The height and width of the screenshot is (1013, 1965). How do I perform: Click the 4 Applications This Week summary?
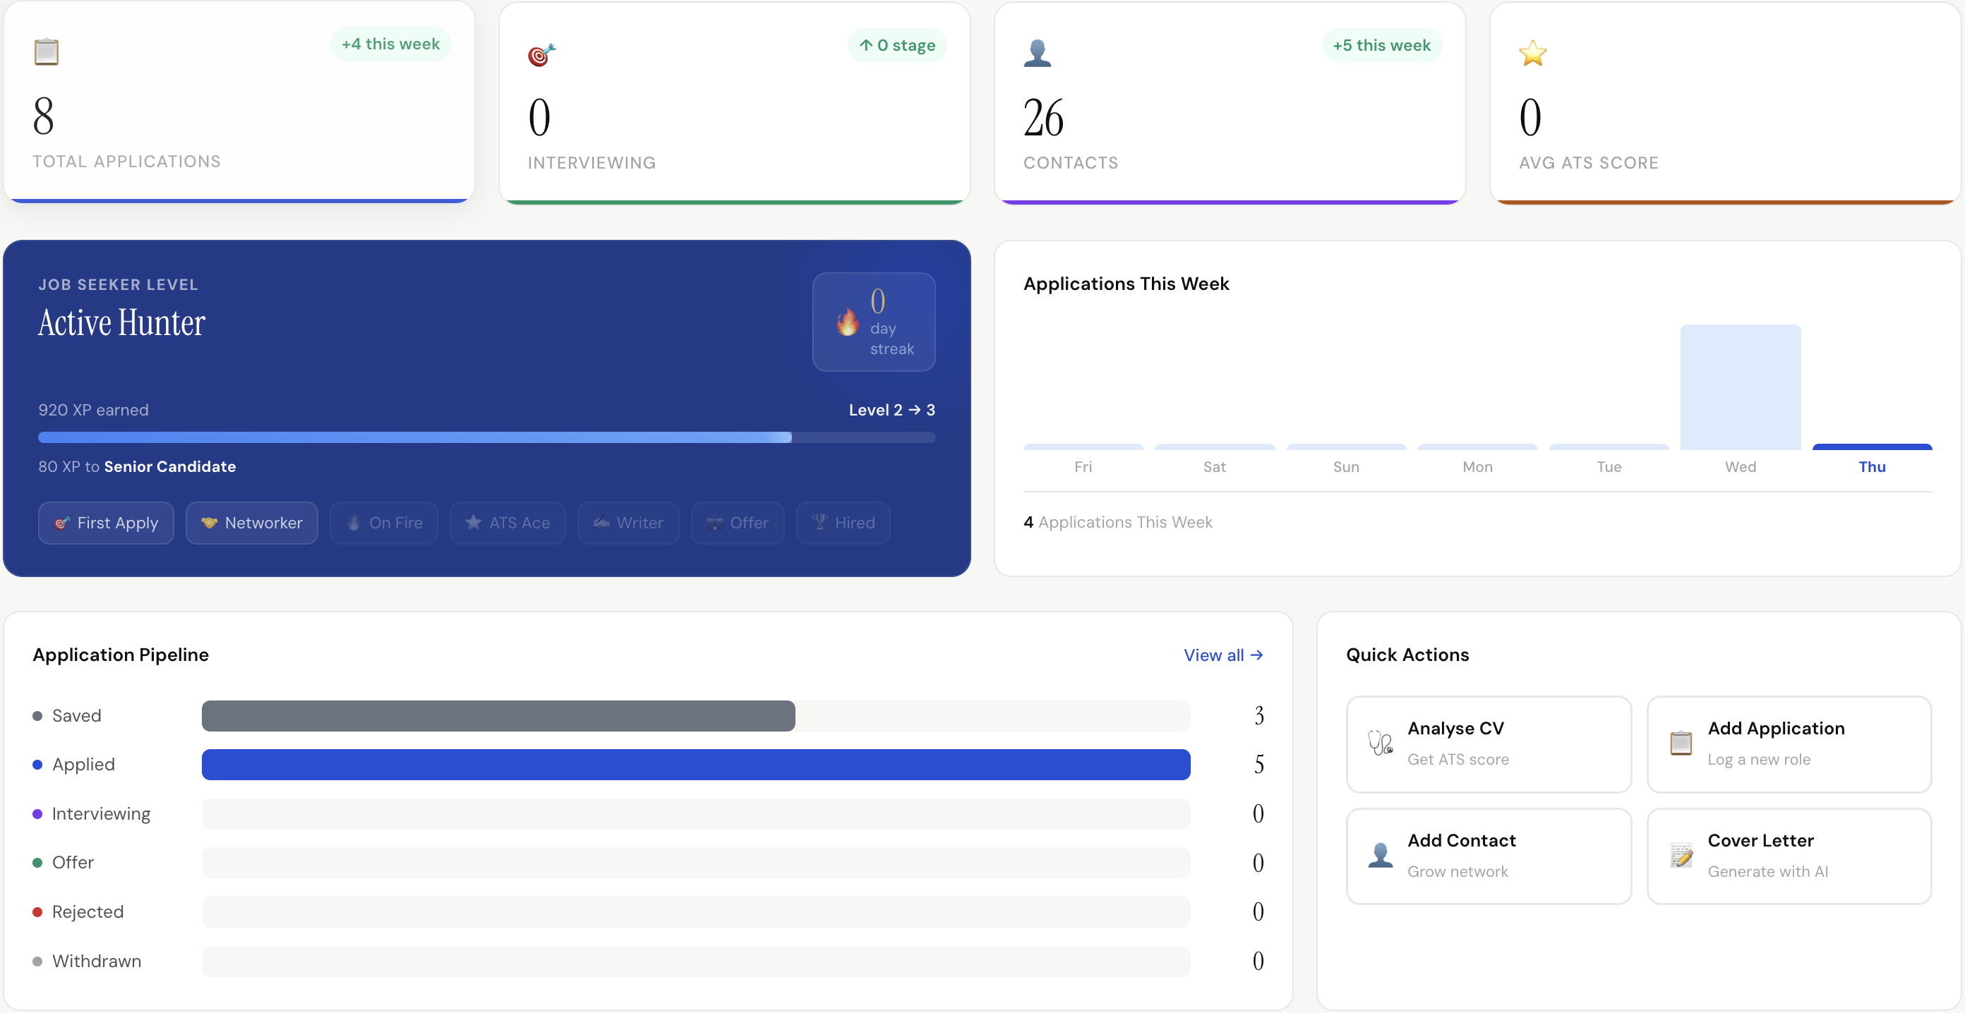click(x=1117, y=522)
